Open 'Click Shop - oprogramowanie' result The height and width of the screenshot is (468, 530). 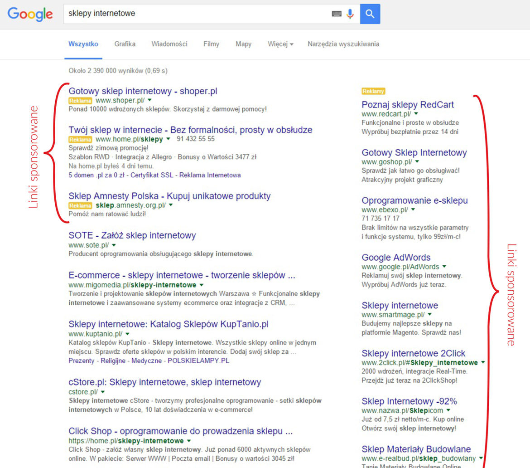[180, 431]
